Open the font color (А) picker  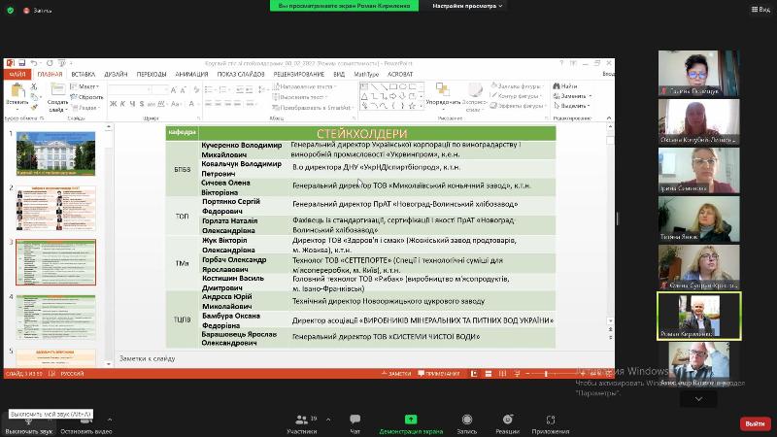(191, 104)
